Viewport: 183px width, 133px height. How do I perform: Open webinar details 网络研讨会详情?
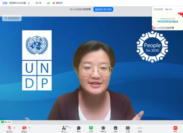click(x=17, y=3)
